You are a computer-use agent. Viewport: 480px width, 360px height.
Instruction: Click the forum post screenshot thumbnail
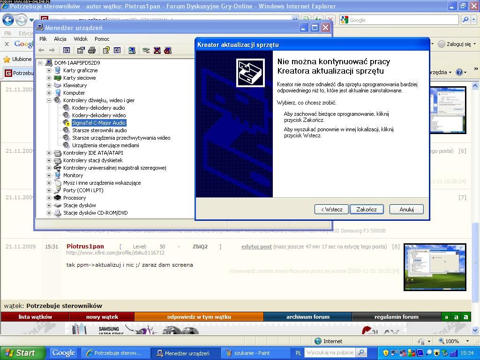pos(435,267)
